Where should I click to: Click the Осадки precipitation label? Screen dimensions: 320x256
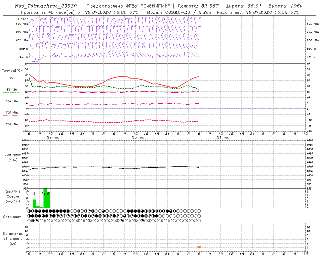[x=13, y=196]
